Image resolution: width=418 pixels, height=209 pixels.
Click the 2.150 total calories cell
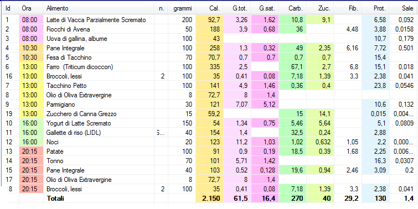(209, 198)
